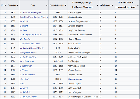Follow La Bête humaine link
Viewport: 140px width, 99px height.
[x=28, y=75]
